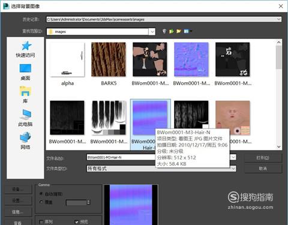Enable the 序列 sequence checkbox
288x225 pixels.
pos(41,222)
